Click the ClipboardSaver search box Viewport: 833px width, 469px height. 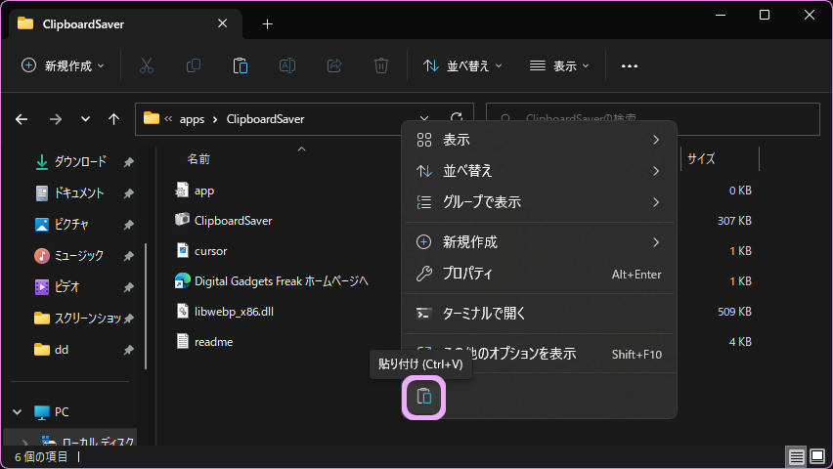[x=653, y=119]
